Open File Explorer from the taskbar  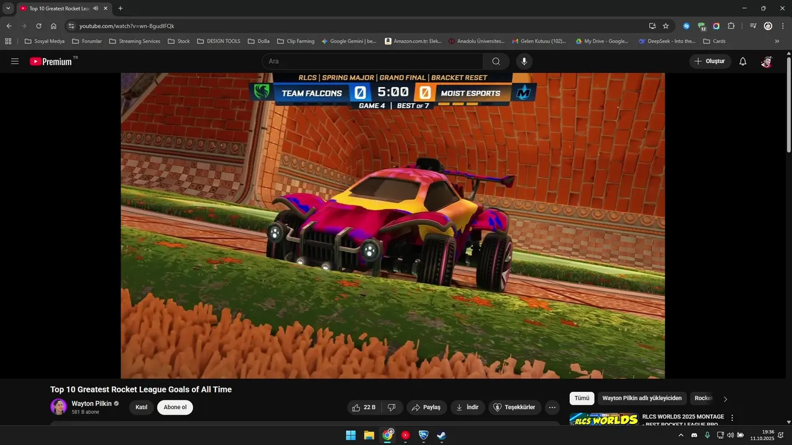[x=369, y=435]
